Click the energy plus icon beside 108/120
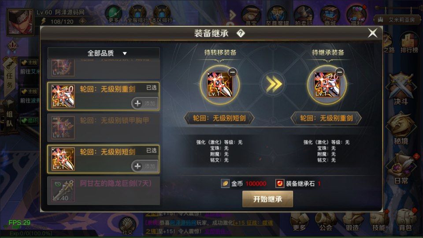The width and height of the screenshot is (423, 238). [x=82, y=21]
